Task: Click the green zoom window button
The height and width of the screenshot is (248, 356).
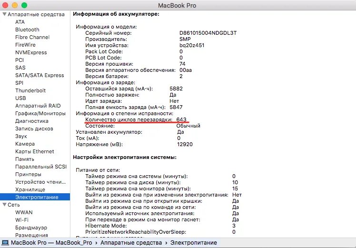Action: pos(24,5)
